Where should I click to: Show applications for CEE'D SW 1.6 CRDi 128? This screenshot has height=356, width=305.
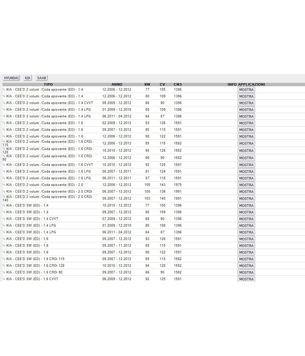(x=246, y=265)
